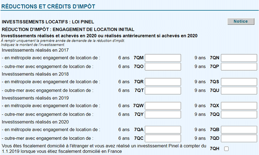Focus the 7QW input box
Image resolution: width=259 pixels, height=155 pixels.
[x=163, y=106]
